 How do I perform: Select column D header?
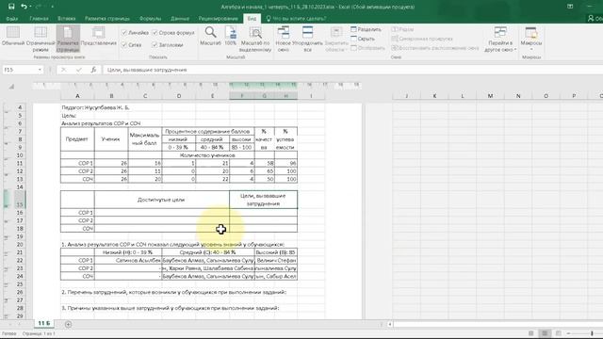(x=179, y=96)
